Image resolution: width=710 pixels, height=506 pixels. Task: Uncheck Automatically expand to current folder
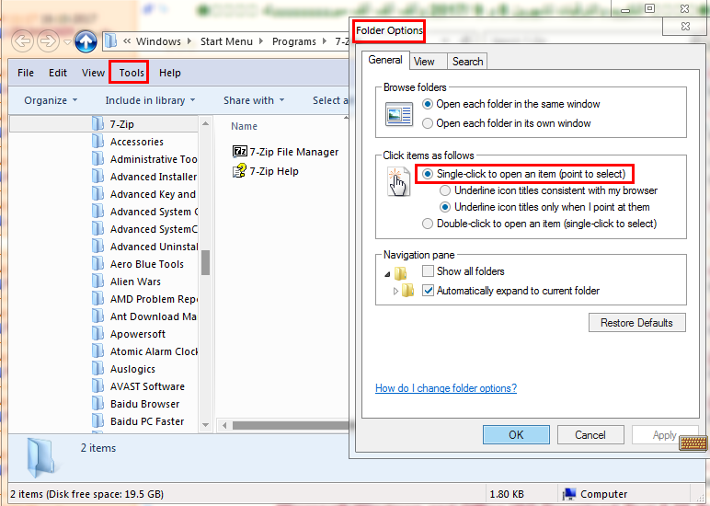pyautogui.click(x=428, y=291)
